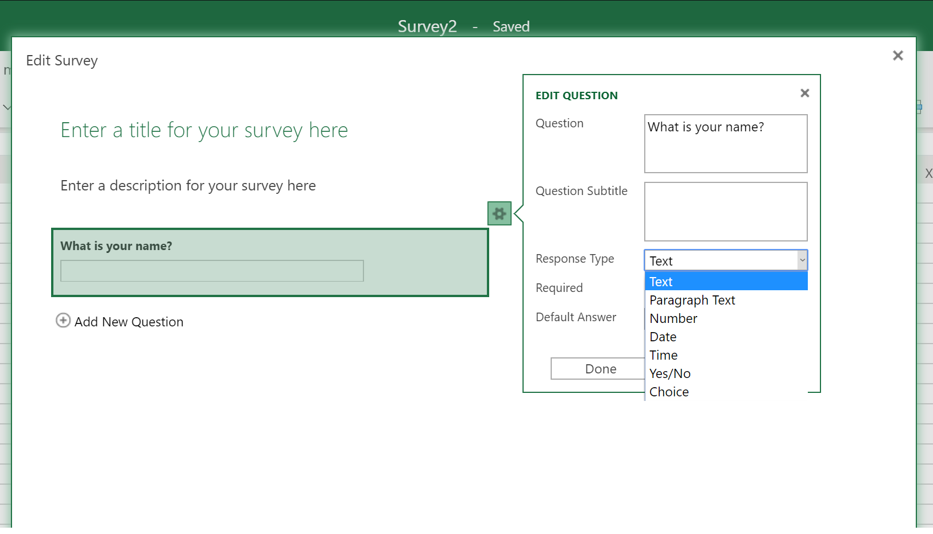933x534 pixels.
Task: Close the Edit Question panel
Action: click(804, 93)
